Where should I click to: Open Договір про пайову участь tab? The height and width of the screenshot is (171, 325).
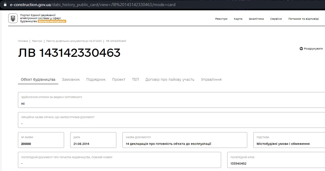170,80
